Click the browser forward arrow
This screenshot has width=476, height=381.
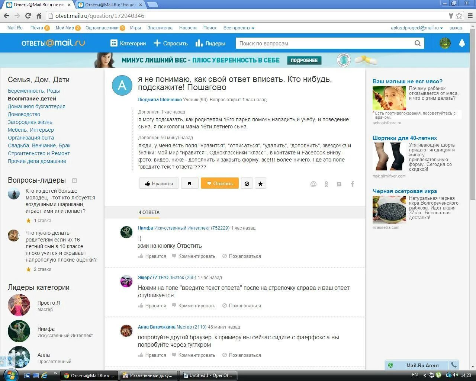17,16
